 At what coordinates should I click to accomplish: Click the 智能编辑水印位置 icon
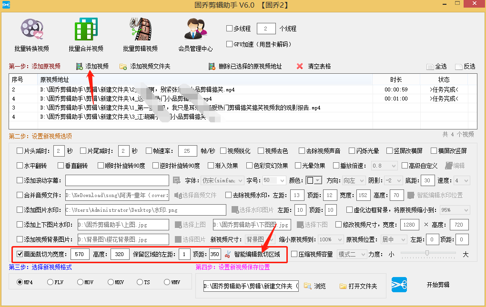click(x=411, y=195)
